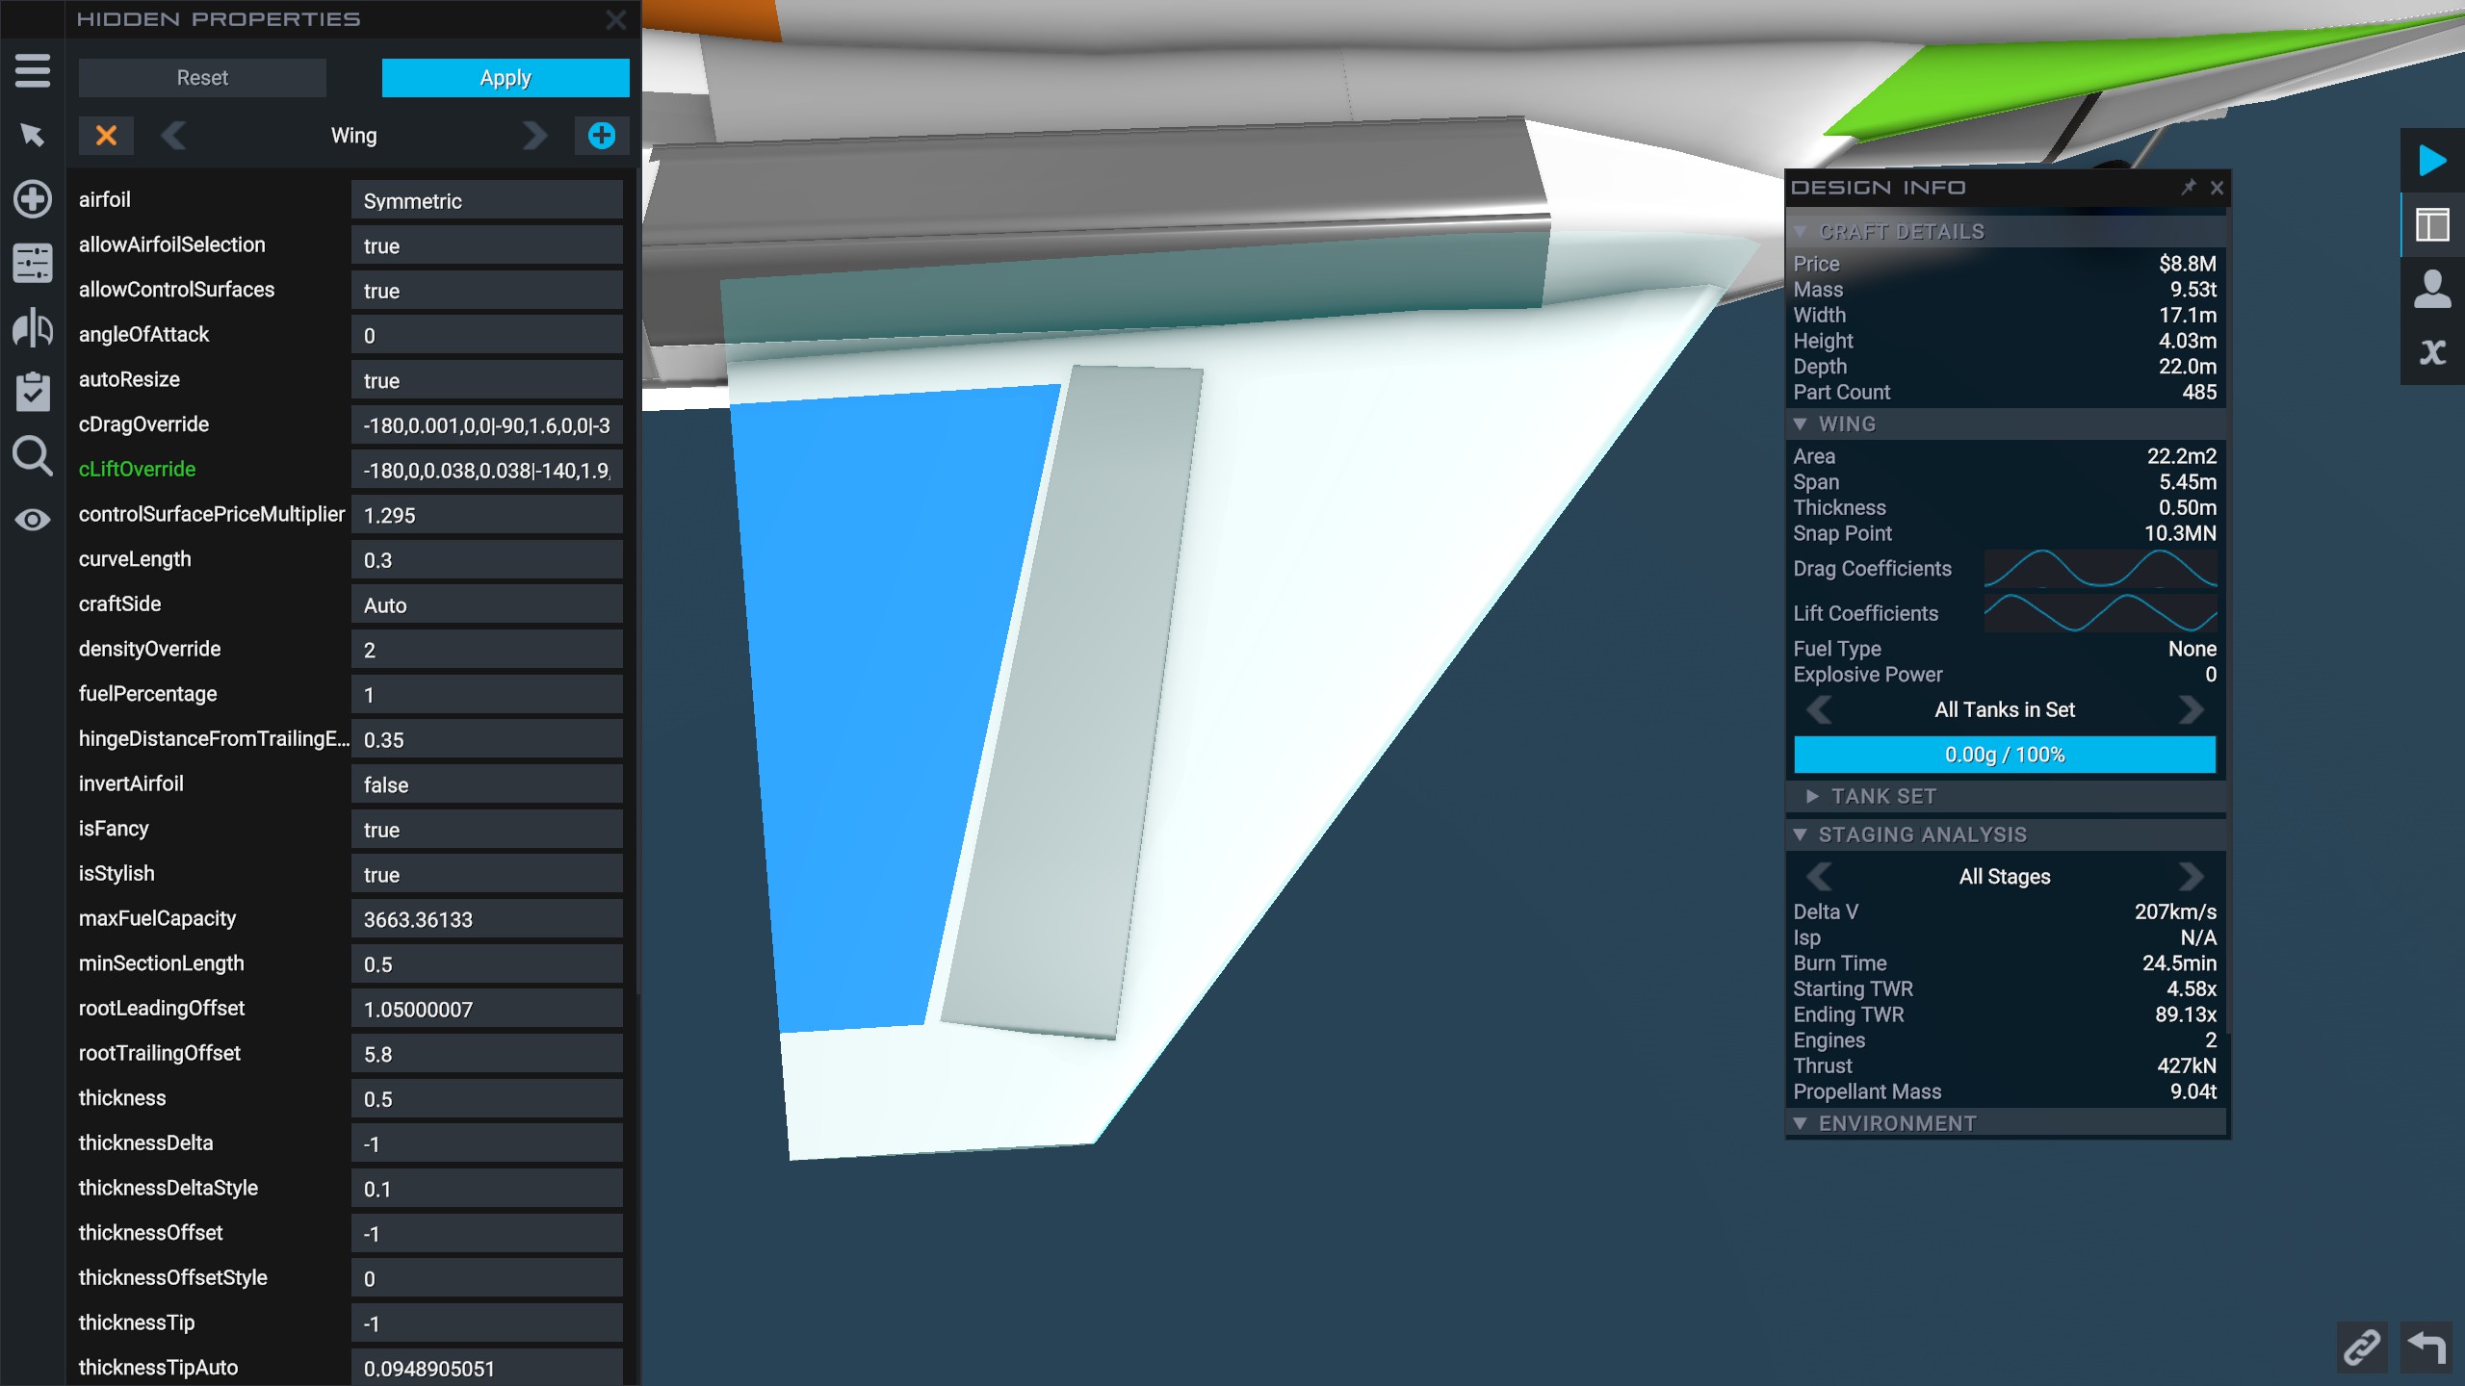Click the Apply button
Image resolution: width=2465 pixels, height=1386 pixels.
[506, 78]
